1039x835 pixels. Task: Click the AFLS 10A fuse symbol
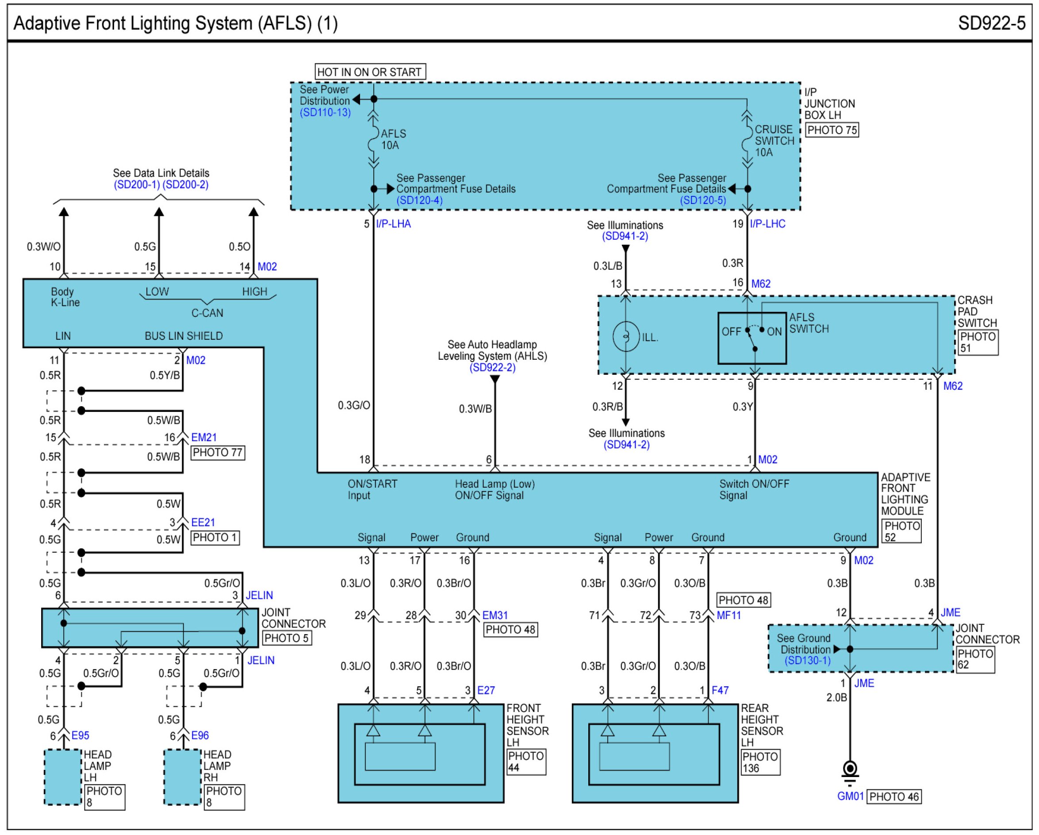click(x=373, y=140)
